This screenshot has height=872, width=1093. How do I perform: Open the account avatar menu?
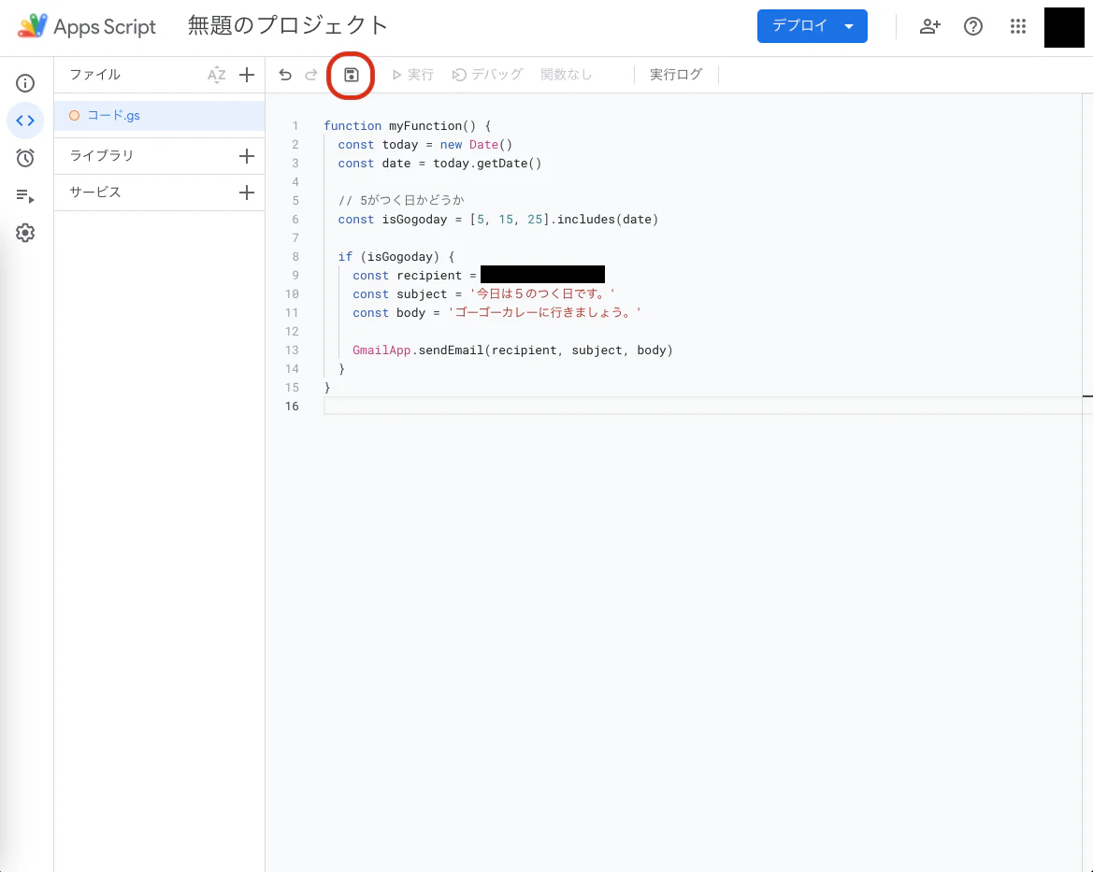[1064, 27]
